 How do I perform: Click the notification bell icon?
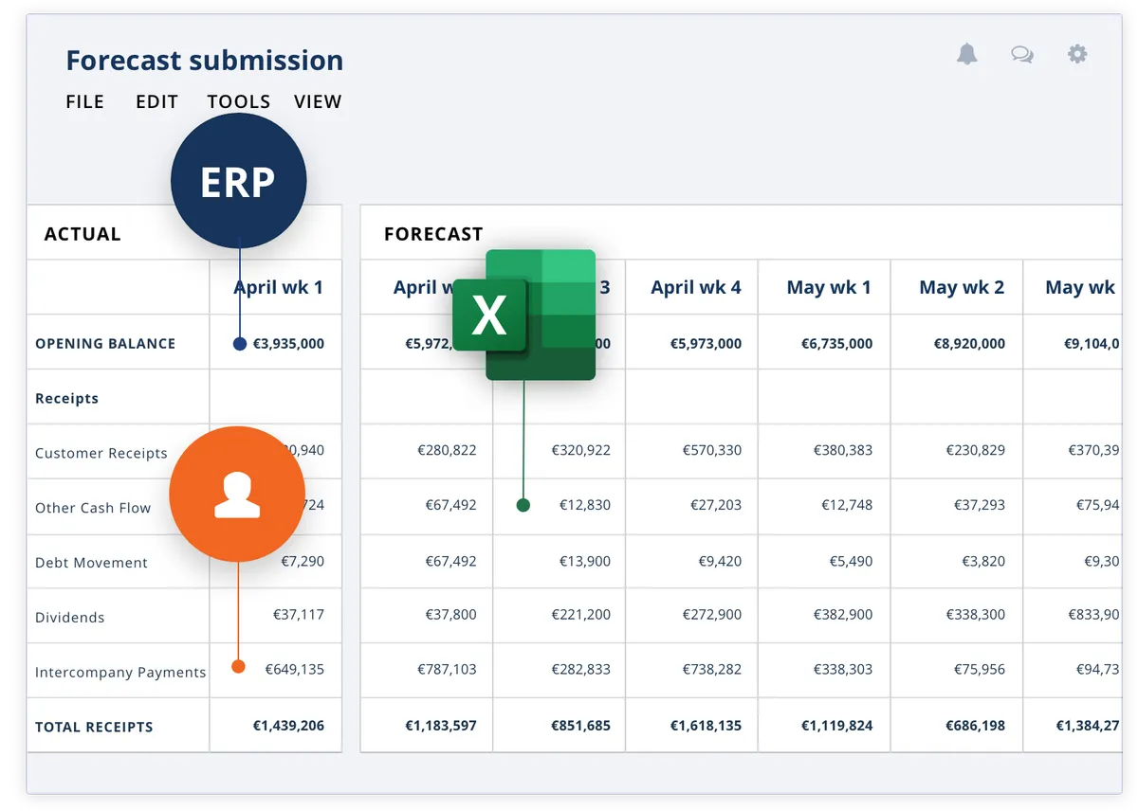pyautogui.click(x=966, y=54)
